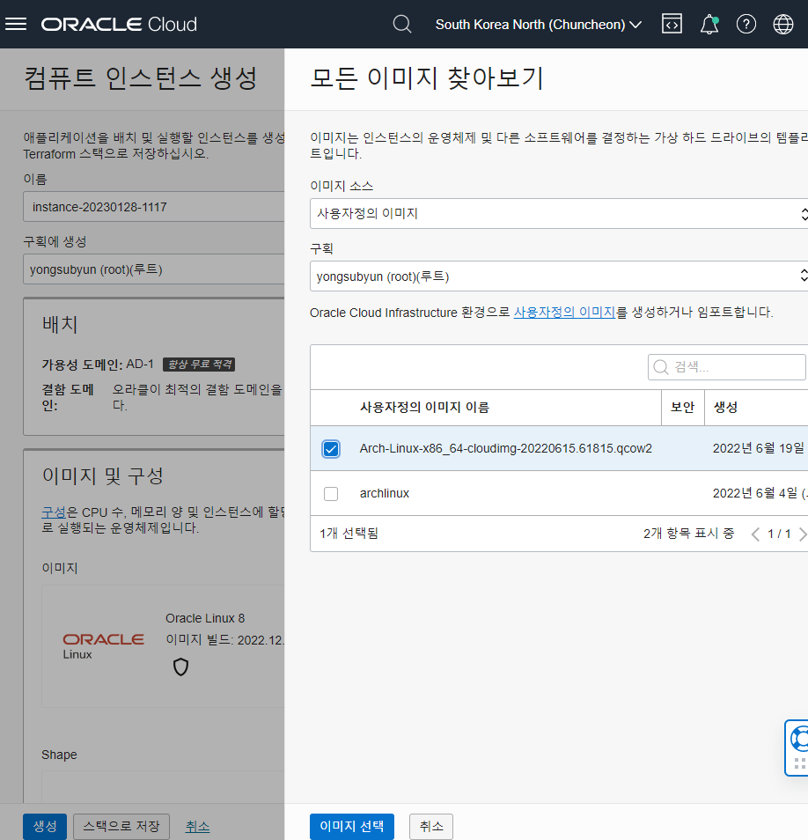This screenshot has width=808, height=840.
Task: Click the 이미지 및 구성 section heading
Action: coord(103,475)
